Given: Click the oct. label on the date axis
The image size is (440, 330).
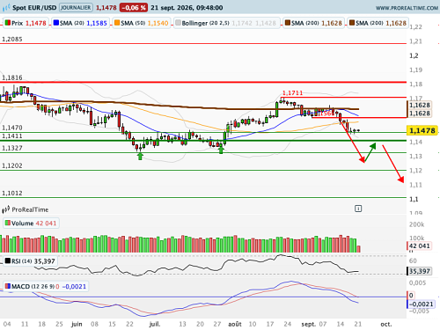Looking at the screenshot, I should pos(386,324).
